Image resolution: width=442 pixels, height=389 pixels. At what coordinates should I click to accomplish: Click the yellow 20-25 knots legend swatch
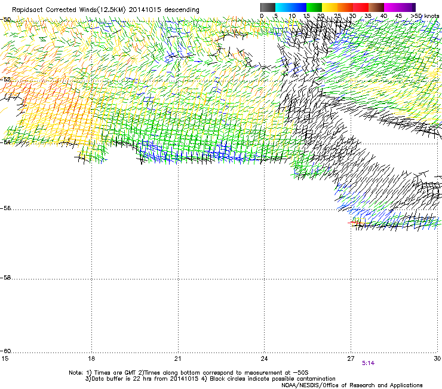pos(330,7)
